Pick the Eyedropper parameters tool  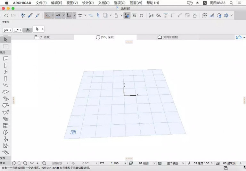coord(31,15)
